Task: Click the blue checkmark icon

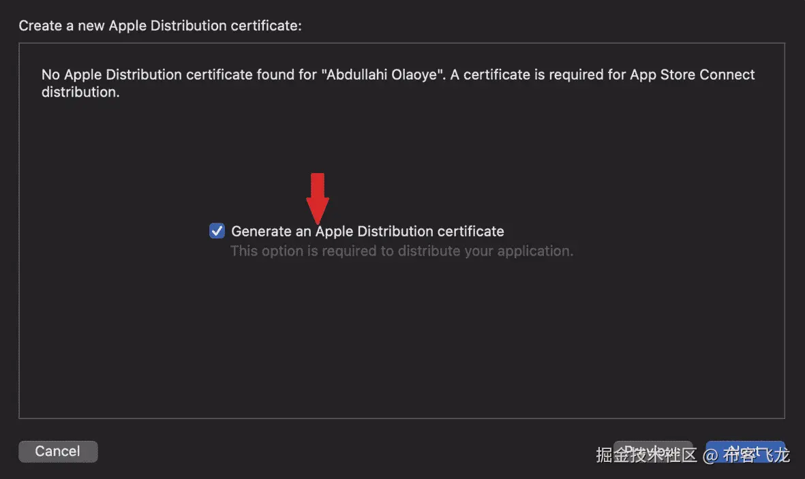Action: coord(217,231)
